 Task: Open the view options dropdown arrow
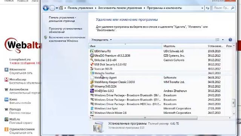coord(223,40)
